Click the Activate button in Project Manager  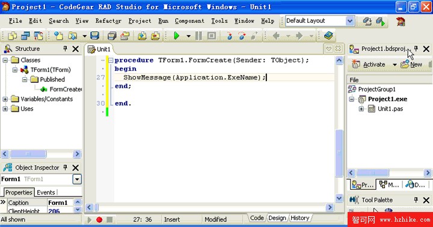tap(369, 64)
